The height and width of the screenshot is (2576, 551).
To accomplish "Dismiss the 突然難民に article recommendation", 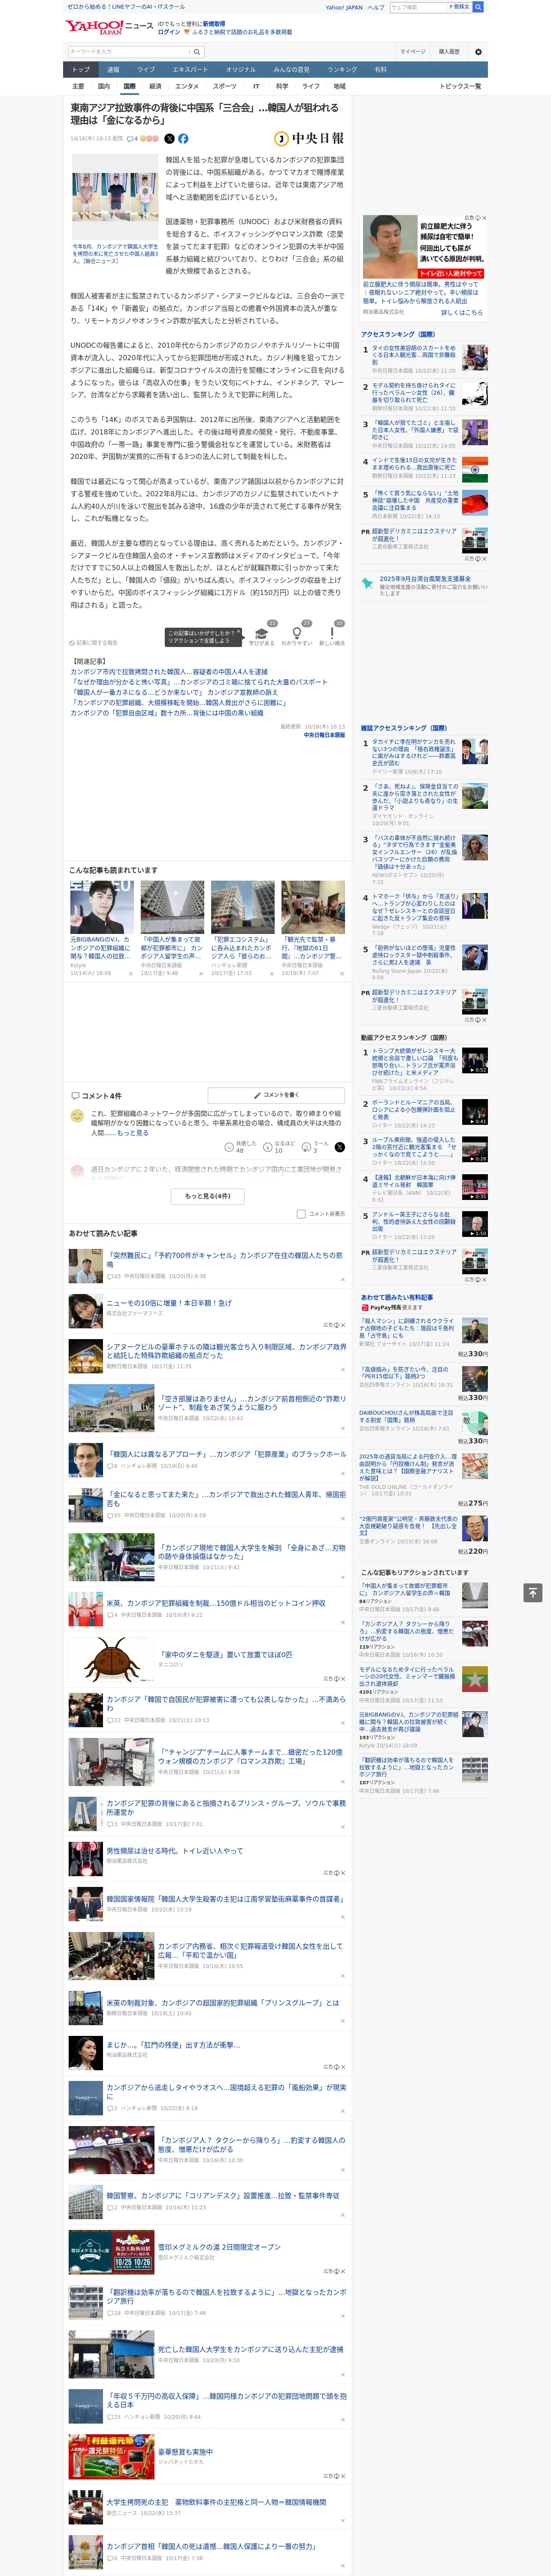I will 342,1279.
